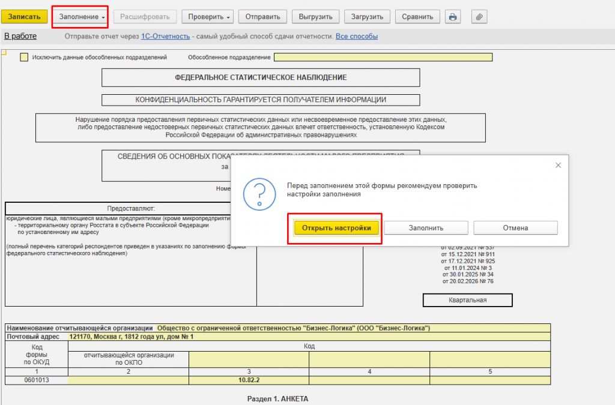615x405 pixels.
Task: Click the Записать button
Action: 24,17
